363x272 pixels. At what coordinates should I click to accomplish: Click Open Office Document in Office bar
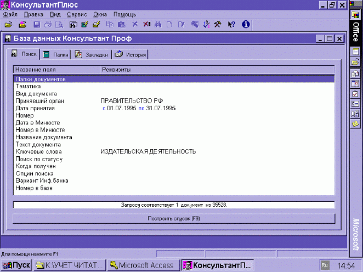coord(355,62)
